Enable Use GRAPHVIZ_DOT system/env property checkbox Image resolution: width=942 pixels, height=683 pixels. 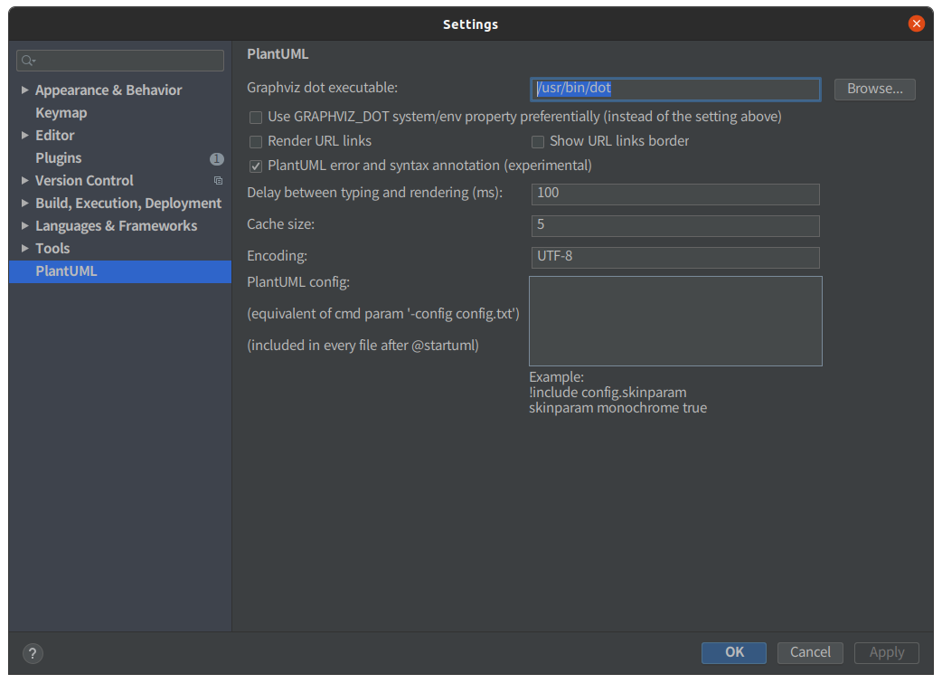256,118
